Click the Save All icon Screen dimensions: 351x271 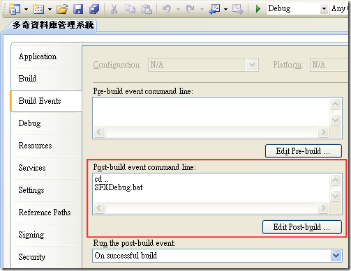click(x=94, y=9)
